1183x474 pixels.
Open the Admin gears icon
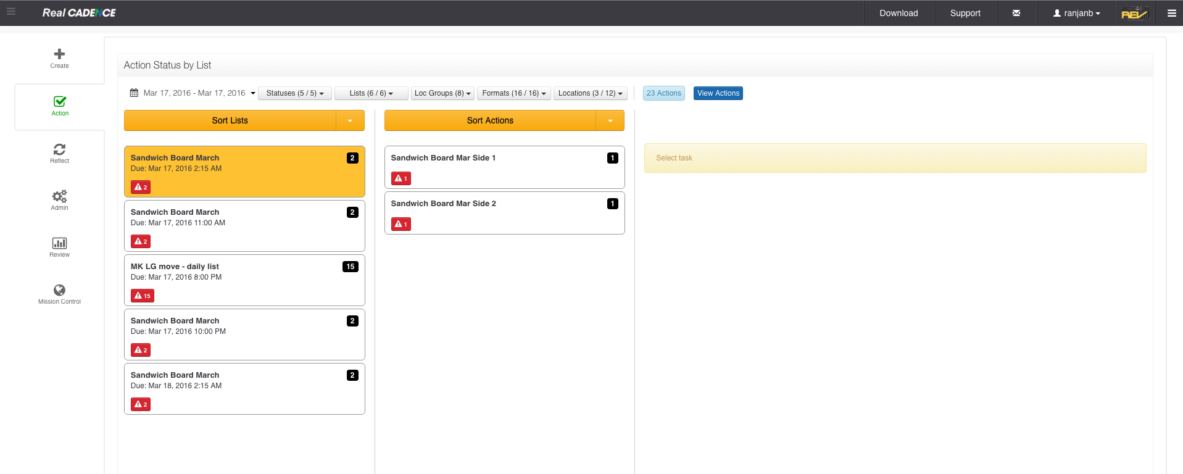tap(59, 196)
